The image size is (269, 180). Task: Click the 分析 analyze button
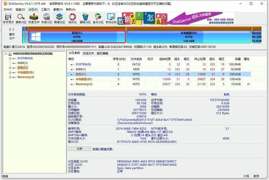(x=80, y=149)
